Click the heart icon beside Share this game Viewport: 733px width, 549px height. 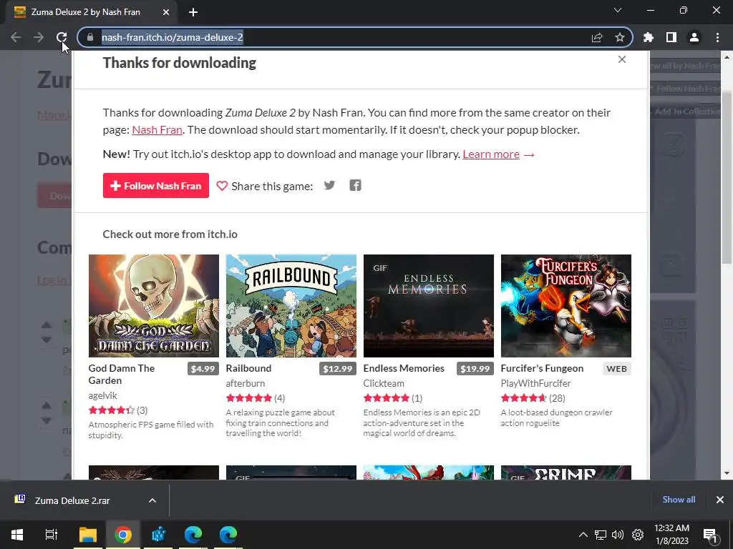coord(222,186)
